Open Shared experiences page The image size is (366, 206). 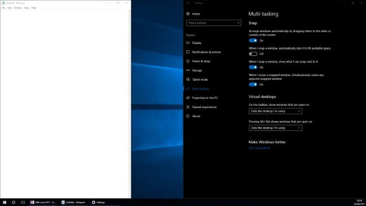coord(204,107)
